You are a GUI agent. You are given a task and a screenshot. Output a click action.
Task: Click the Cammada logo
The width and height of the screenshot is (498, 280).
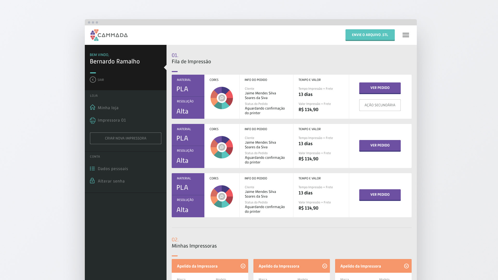point(109,35)
